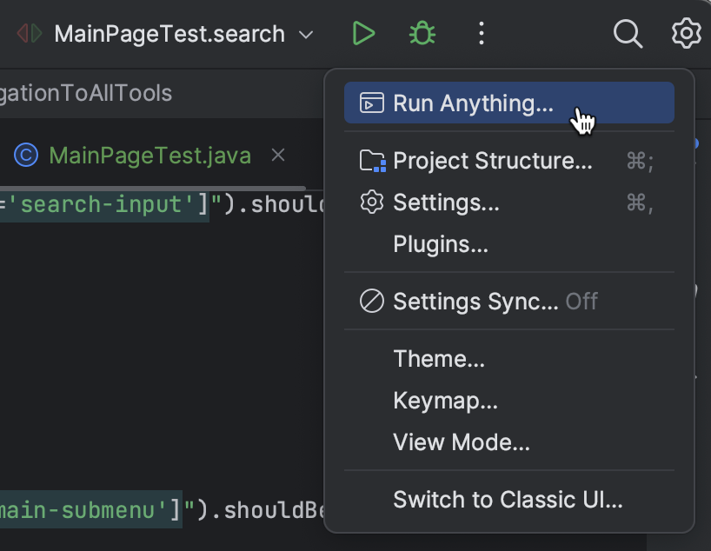Click the Java class icon on MainPageTest tab
Image resolution: width=711 pixels, height=551 pixels.
point(26,156)
